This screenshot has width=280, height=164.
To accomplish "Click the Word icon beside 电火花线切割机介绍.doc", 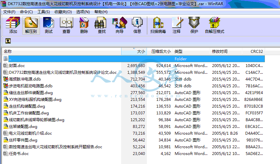I will pos(6,133).
